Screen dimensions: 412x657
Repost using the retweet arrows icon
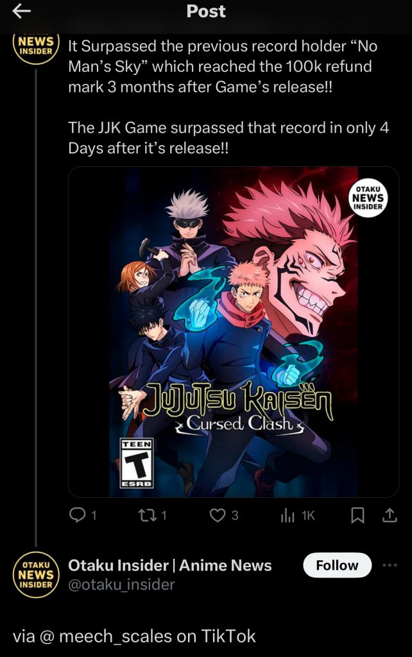coord(147,515)
